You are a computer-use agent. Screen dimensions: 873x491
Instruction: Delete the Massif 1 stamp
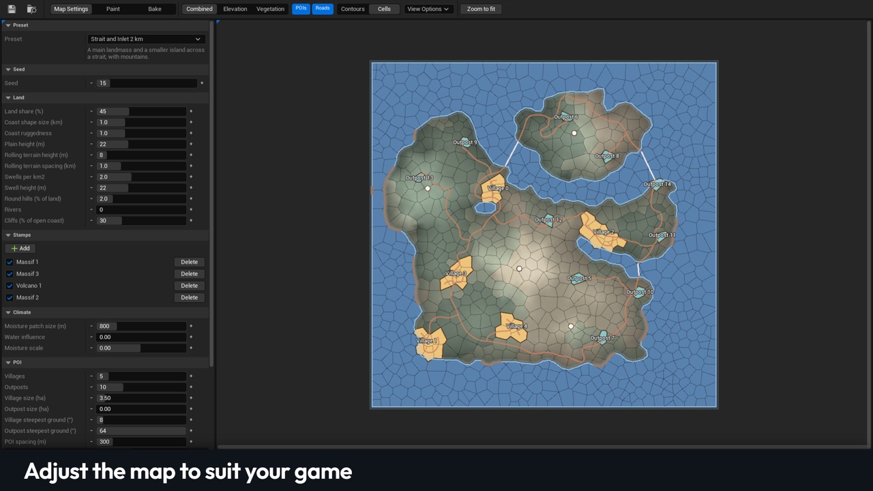click(190, 262)
